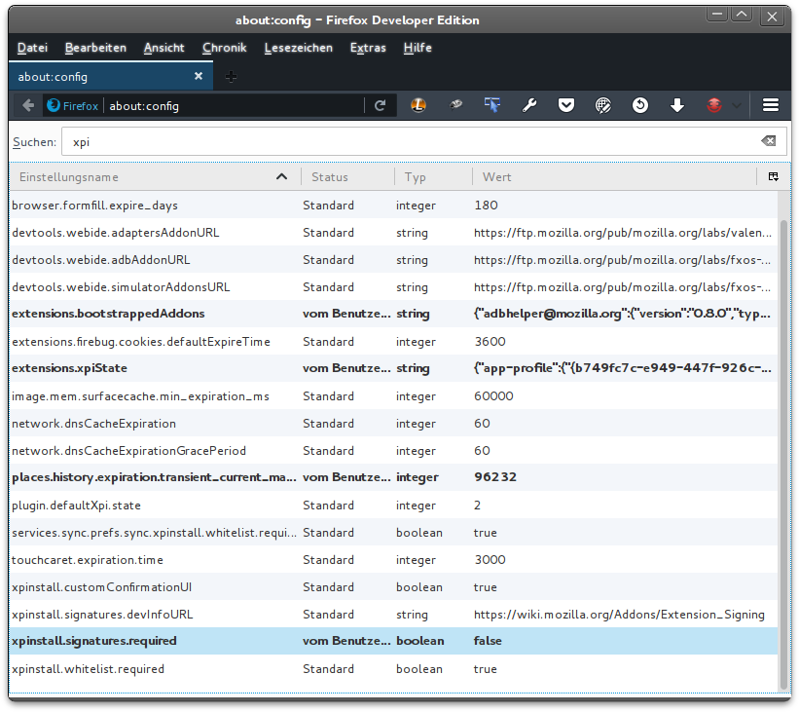Image resolution: width=799 pixels, height=712 pixels.
Task: Click the value 96232 in places.history row
Action: [495, 477]
